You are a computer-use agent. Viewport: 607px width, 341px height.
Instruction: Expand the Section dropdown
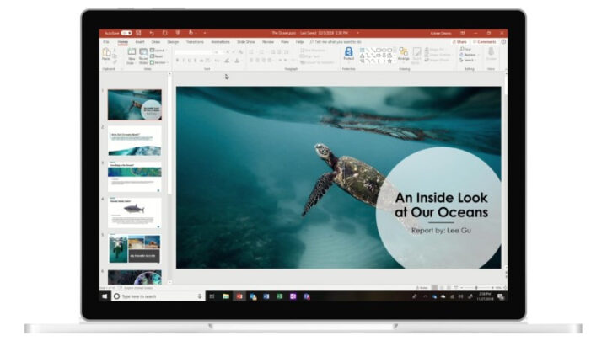pos(159,62)
